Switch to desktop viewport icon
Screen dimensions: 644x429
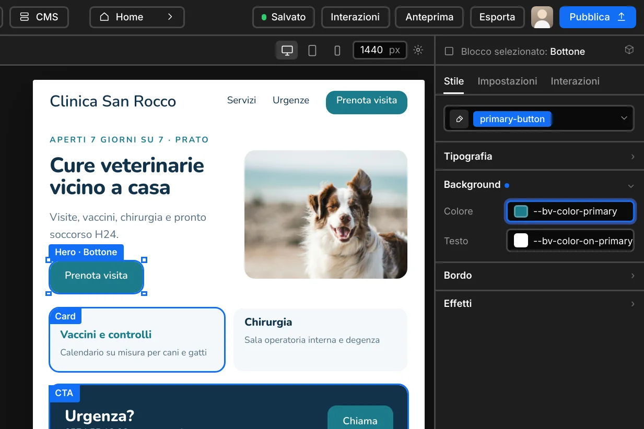[287, 50]
